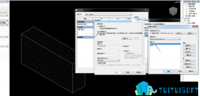Screen dimensions: 200x96
Task: Expand the 天花板平面 tree node
Action: 186,9
